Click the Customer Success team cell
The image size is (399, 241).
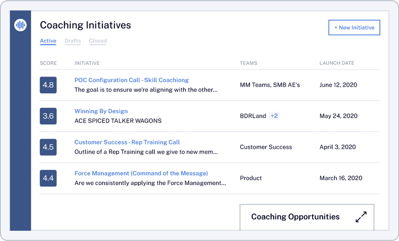[266, 147]
